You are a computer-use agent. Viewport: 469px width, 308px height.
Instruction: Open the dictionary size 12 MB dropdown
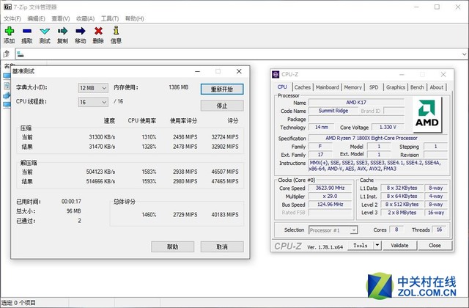93,88
